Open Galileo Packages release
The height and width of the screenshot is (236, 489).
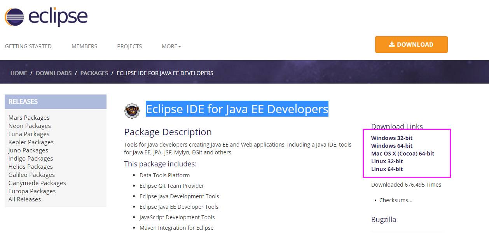31,175
